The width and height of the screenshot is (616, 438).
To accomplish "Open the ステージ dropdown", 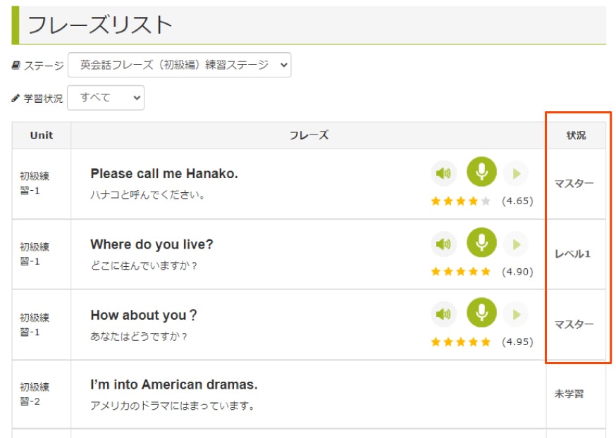I will [x=180, y=65].
